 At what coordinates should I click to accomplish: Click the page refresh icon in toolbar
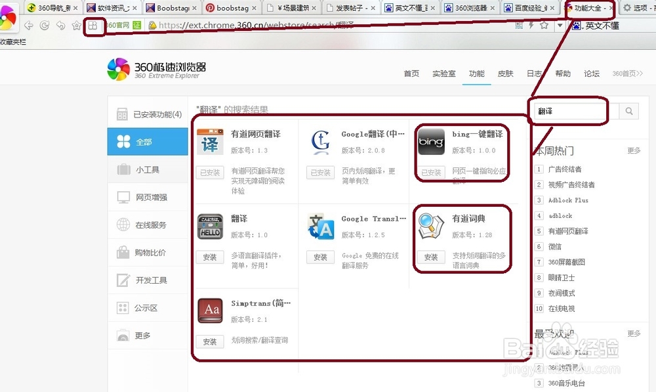click(x=44, y=25)
